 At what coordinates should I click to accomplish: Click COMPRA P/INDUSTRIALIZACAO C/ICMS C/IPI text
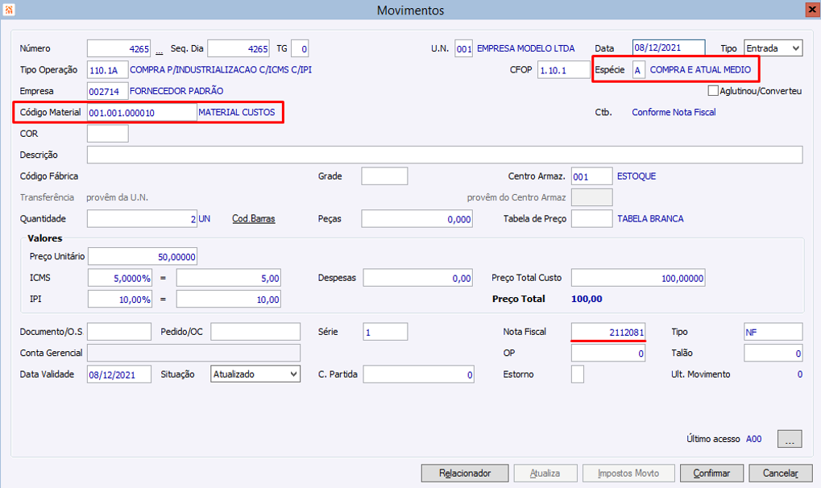[x=221, y=69]
